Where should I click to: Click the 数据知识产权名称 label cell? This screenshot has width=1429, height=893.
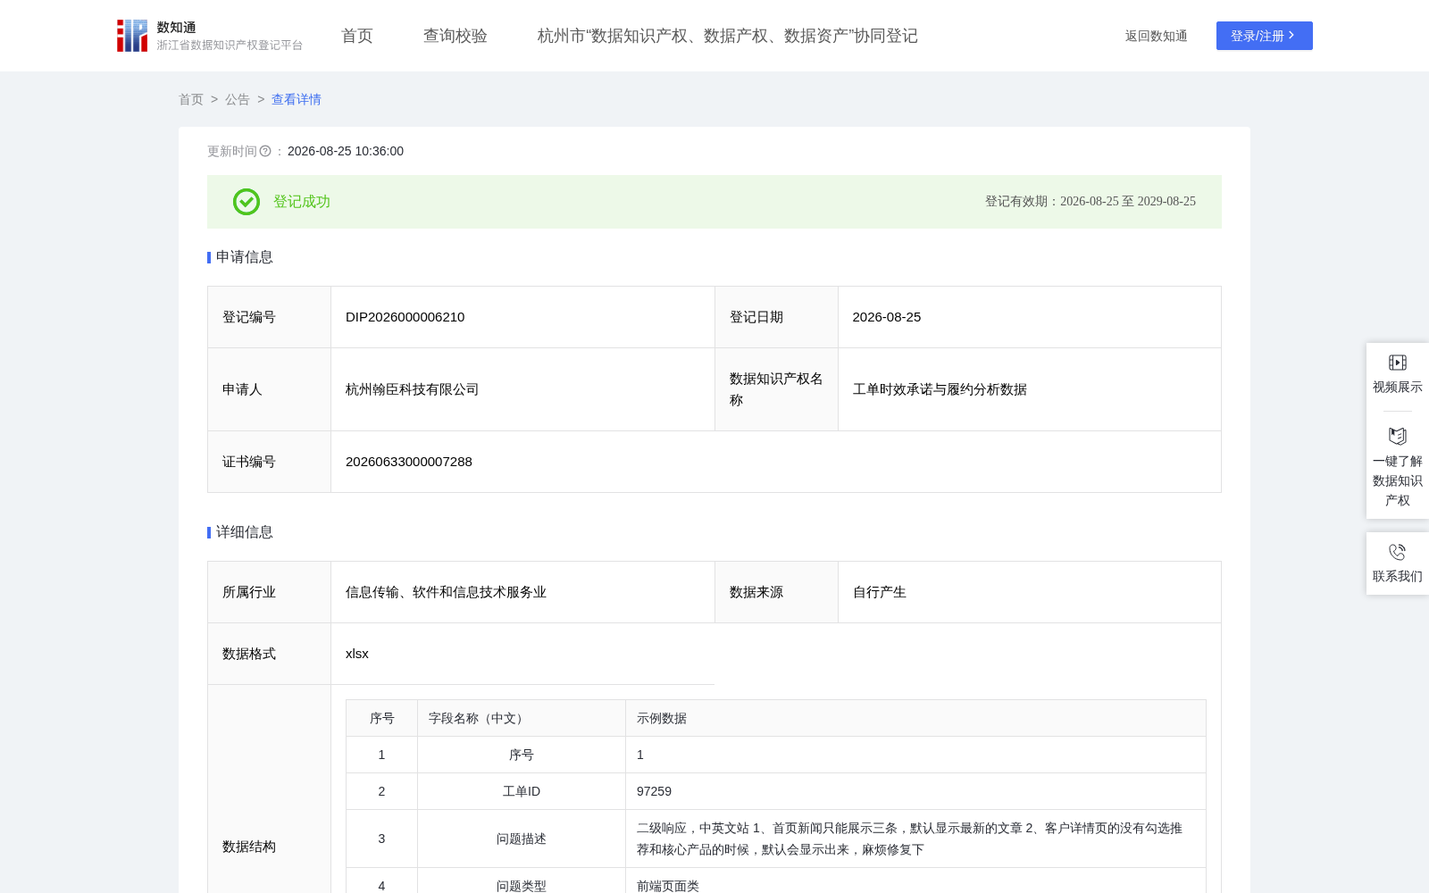tap(776, 389)
